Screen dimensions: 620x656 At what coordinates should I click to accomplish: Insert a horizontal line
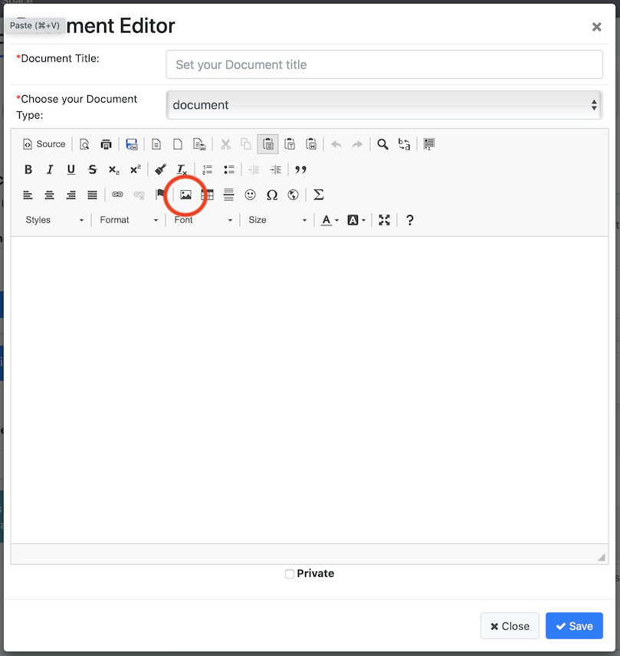click(x=228, y=195)
